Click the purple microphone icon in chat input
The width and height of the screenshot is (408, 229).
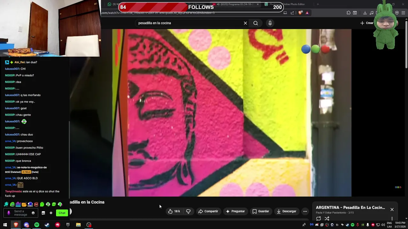click(9, 213)
